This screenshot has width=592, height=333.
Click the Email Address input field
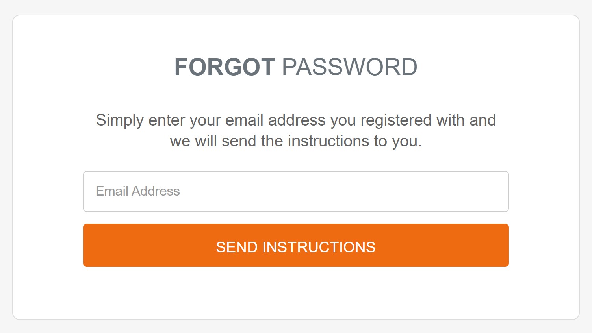[295, 191]
